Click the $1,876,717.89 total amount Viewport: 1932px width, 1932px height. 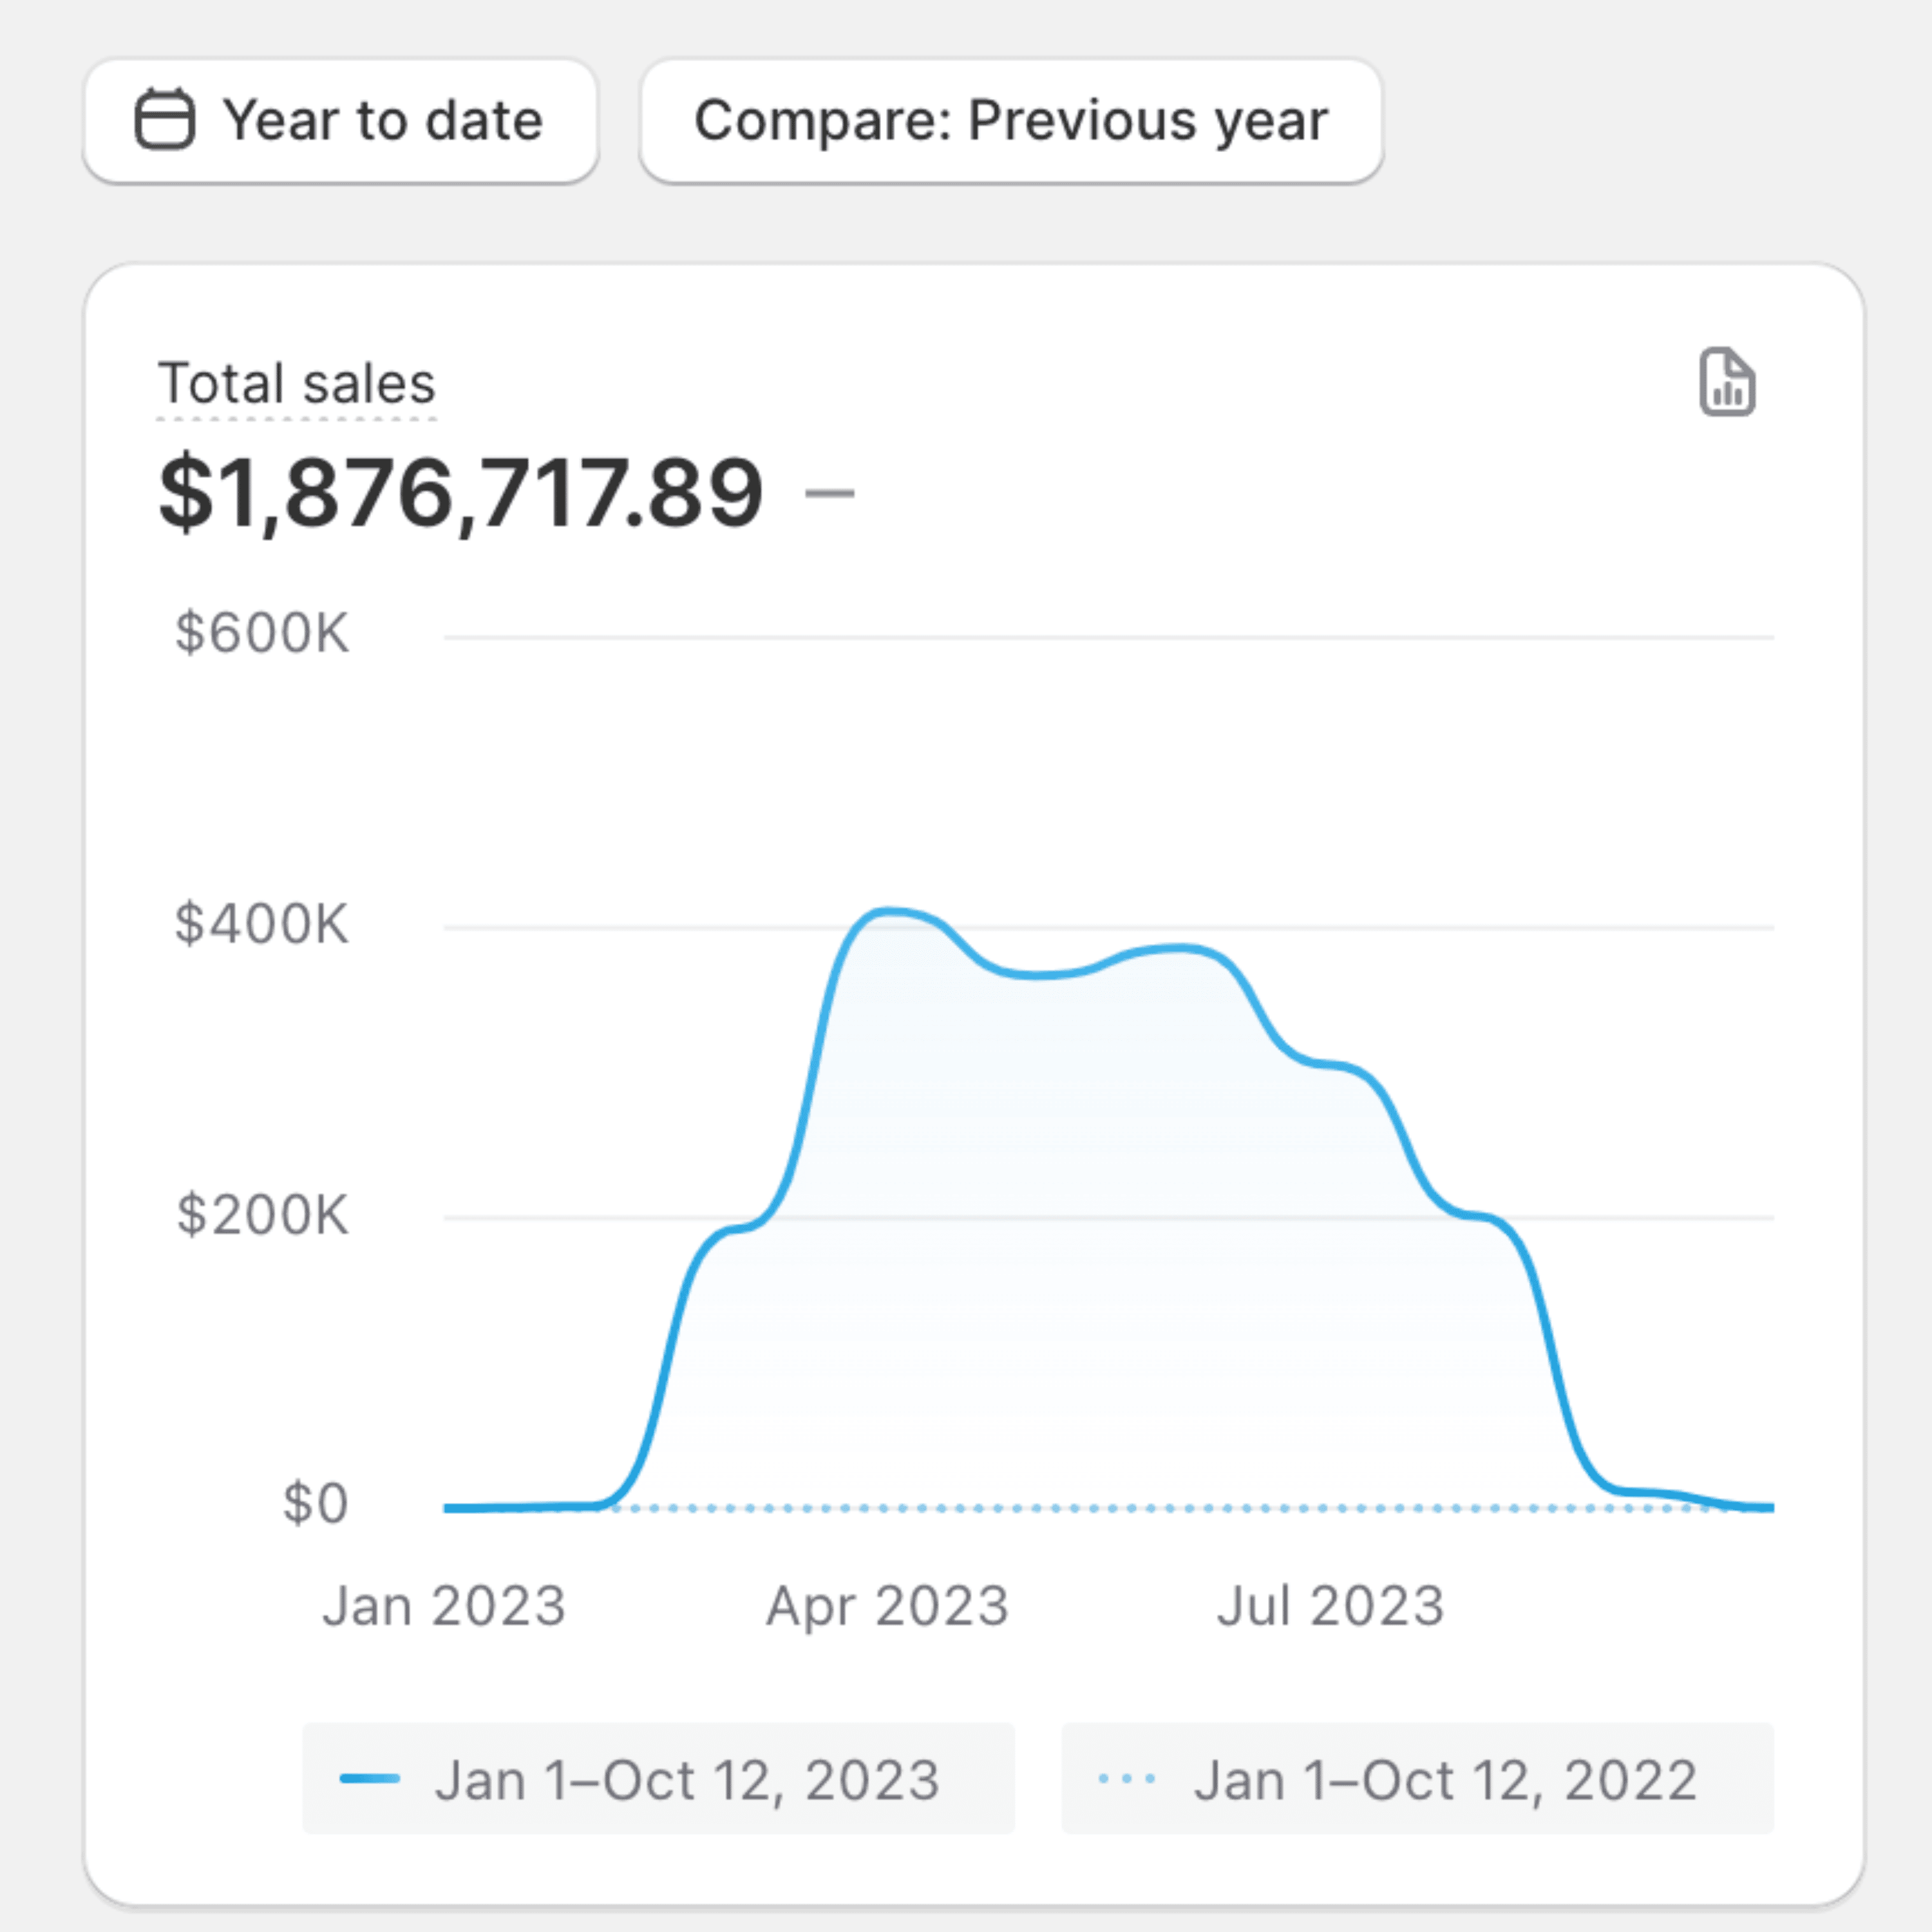[x=461, y=493]
